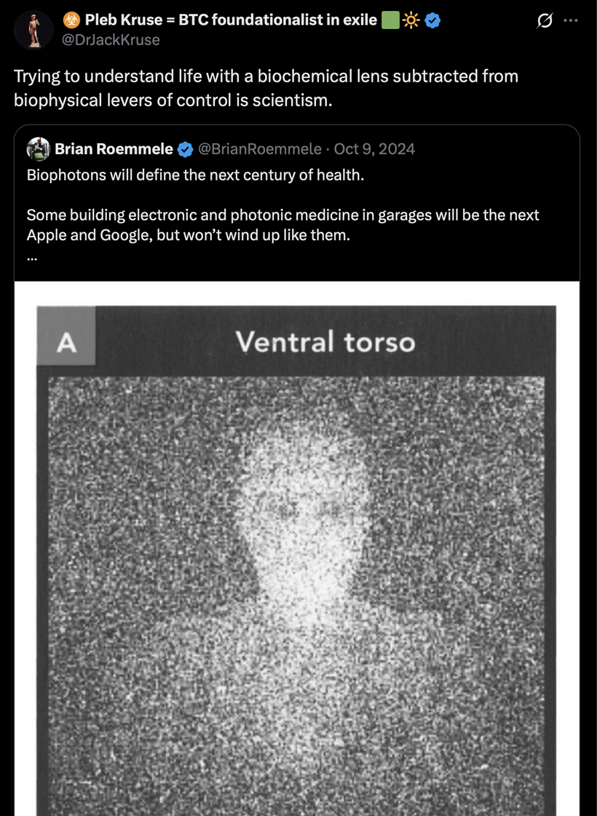
Task: Open Brian Roemmele's small profile avatar
Action: click(x=38, y=148)
